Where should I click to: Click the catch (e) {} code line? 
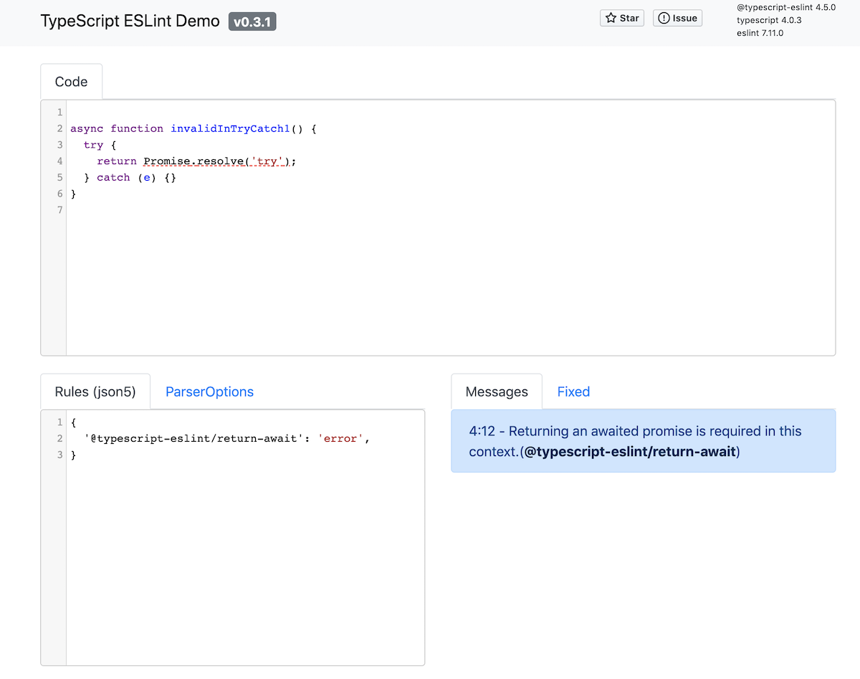coord(130,177)
